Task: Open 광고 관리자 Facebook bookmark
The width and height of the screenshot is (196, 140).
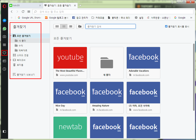Action: pyautogui.click(x=80, y=18)
